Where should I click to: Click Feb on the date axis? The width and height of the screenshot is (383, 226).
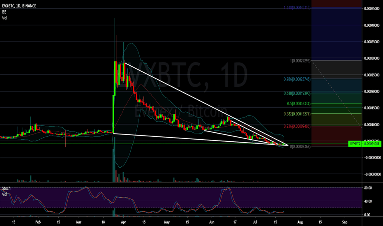[x=38, y=222]
